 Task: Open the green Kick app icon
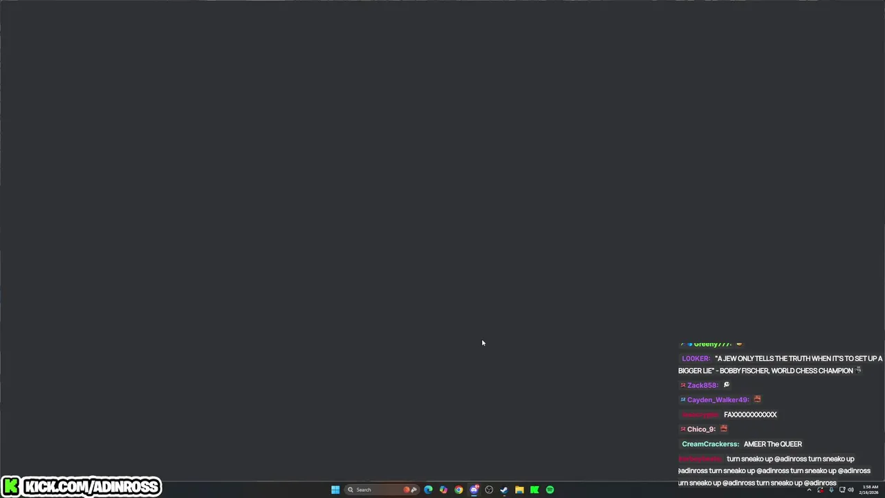click(x=534, y=490)
